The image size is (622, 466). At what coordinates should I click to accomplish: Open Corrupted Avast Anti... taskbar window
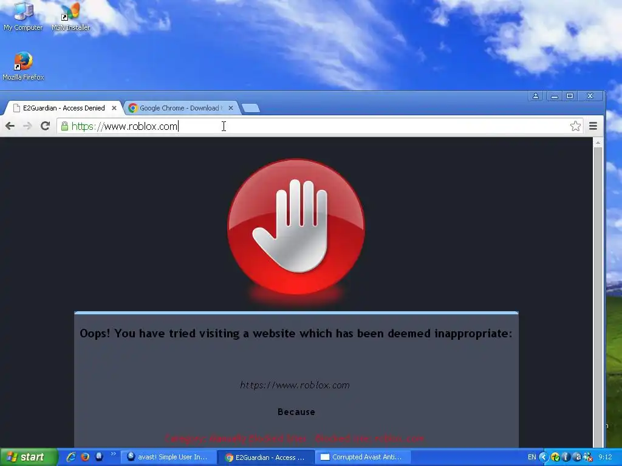[x=363, y=457]
